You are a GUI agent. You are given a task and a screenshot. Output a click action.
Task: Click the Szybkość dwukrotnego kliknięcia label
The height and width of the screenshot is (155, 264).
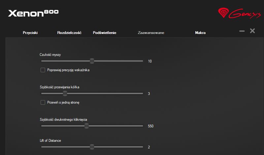63,119
